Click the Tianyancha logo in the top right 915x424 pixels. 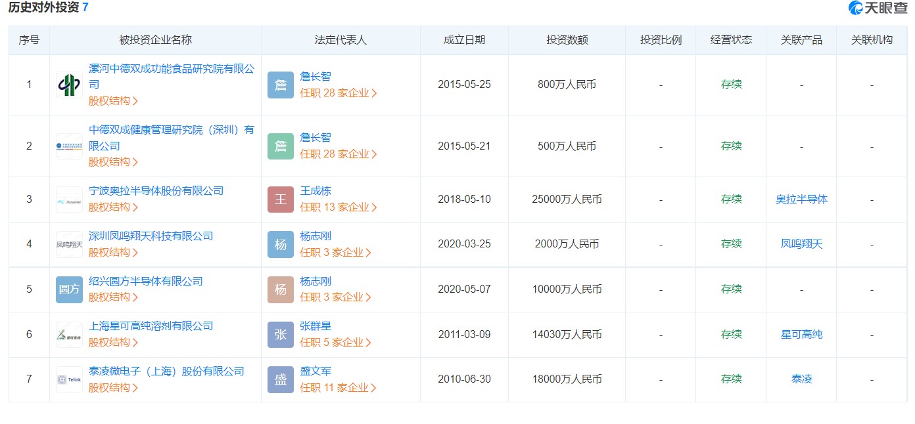[878, 8]
